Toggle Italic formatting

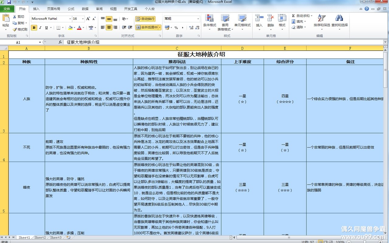click(40, 28)
